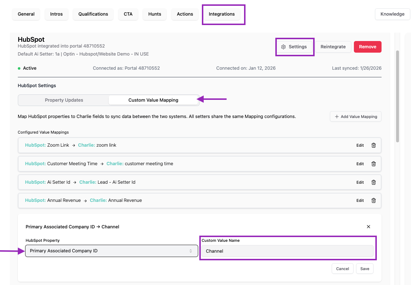Edit the Customer Meeting Time mapping

click(360, 164)
